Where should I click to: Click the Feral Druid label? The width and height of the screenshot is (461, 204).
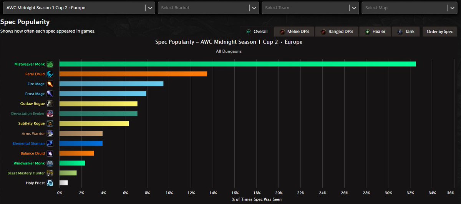35,74
